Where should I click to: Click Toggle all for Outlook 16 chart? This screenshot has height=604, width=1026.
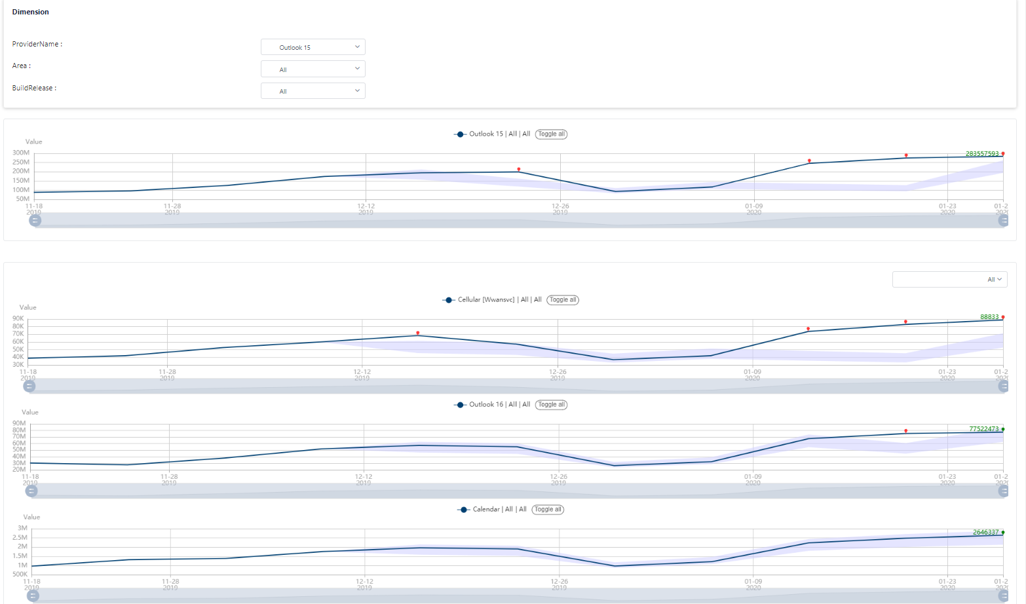pyautogui.click(x=551, y=405)
